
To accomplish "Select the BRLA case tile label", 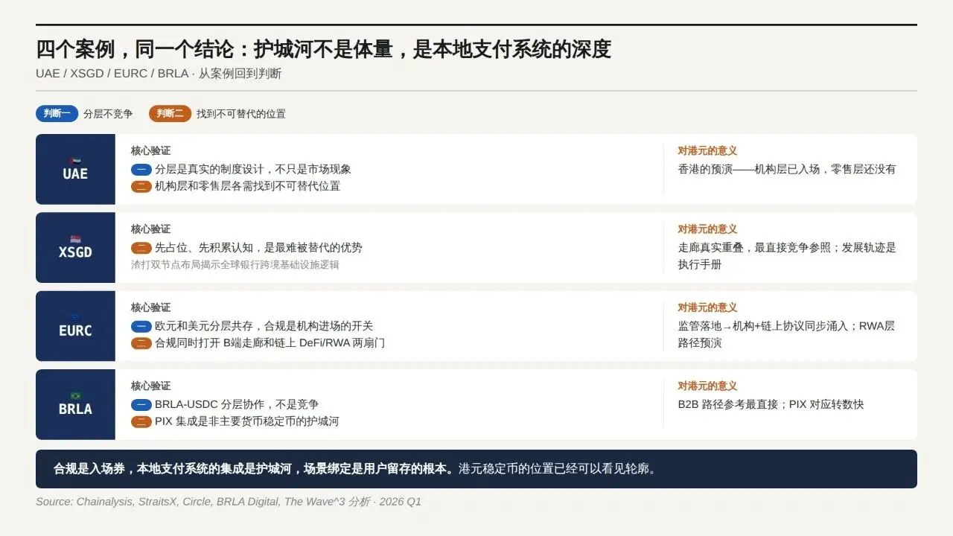I will [x=75, y=409].
